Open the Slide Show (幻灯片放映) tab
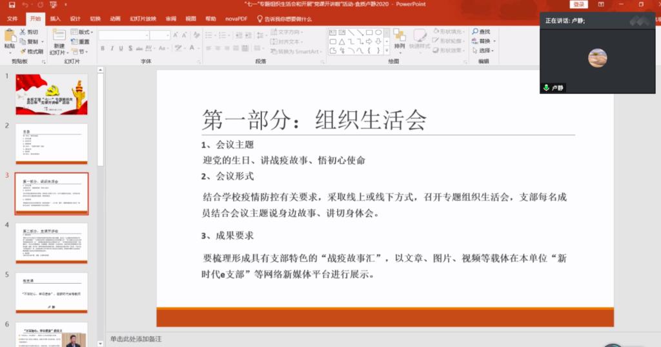 pos(141,19)
